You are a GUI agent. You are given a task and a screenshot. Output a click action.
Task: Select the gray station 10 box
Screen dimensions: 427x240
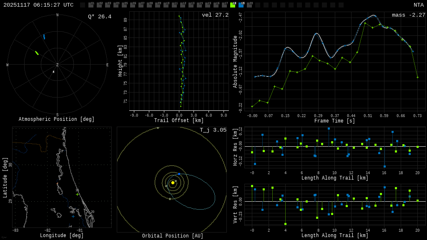click(x=166, y=5)
